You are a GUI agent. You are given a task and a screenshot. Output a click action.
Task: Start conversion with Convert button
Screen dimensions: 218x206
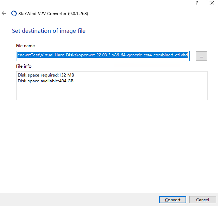pyautogui.click(x=173, y=200)
